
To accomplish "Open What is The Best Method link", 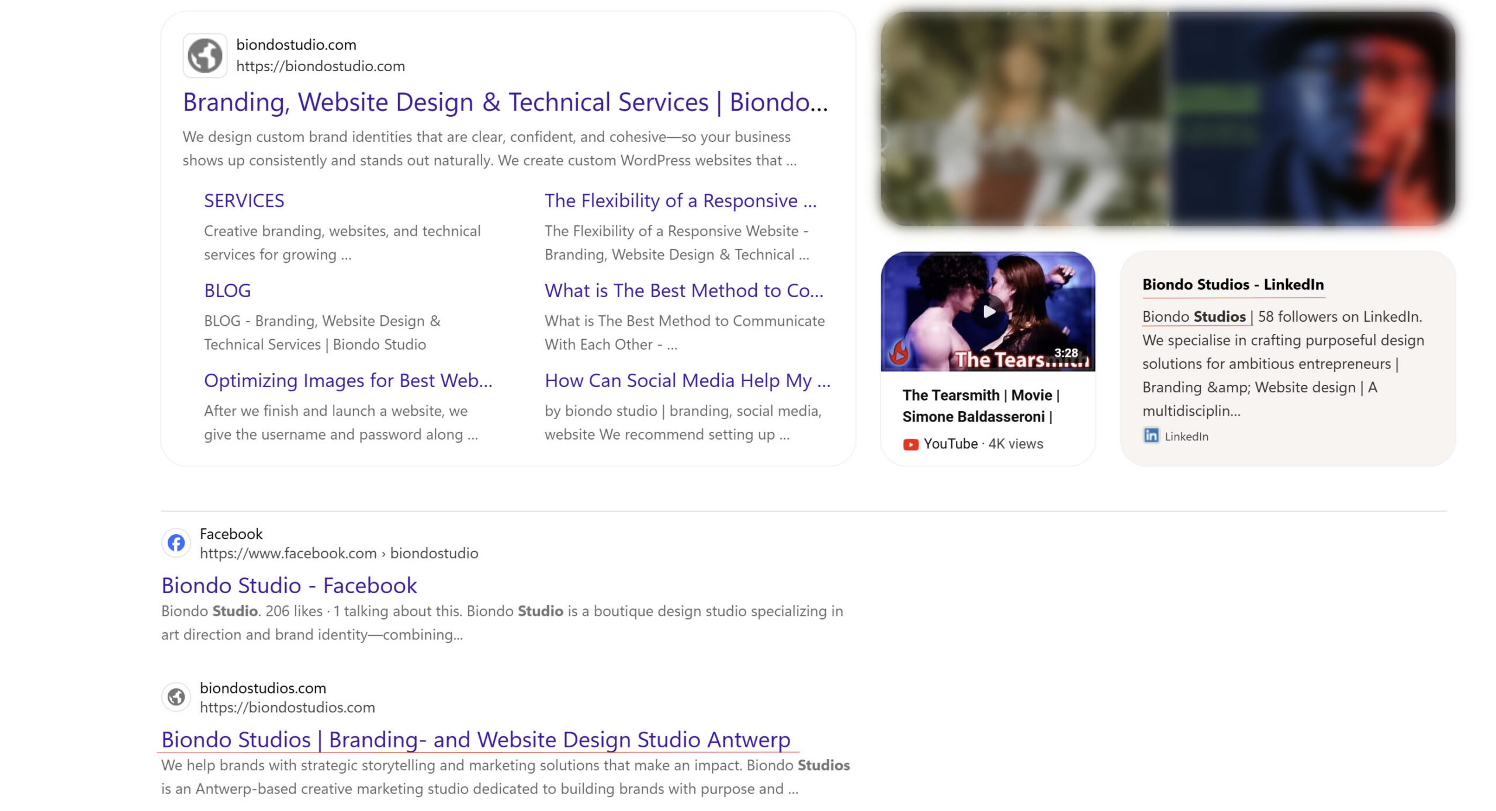I will pyautogui.click(x=684, y=291).
